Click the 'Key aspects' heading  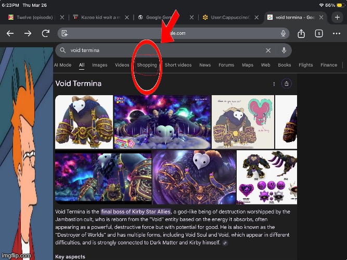click(x=70, y=257)
